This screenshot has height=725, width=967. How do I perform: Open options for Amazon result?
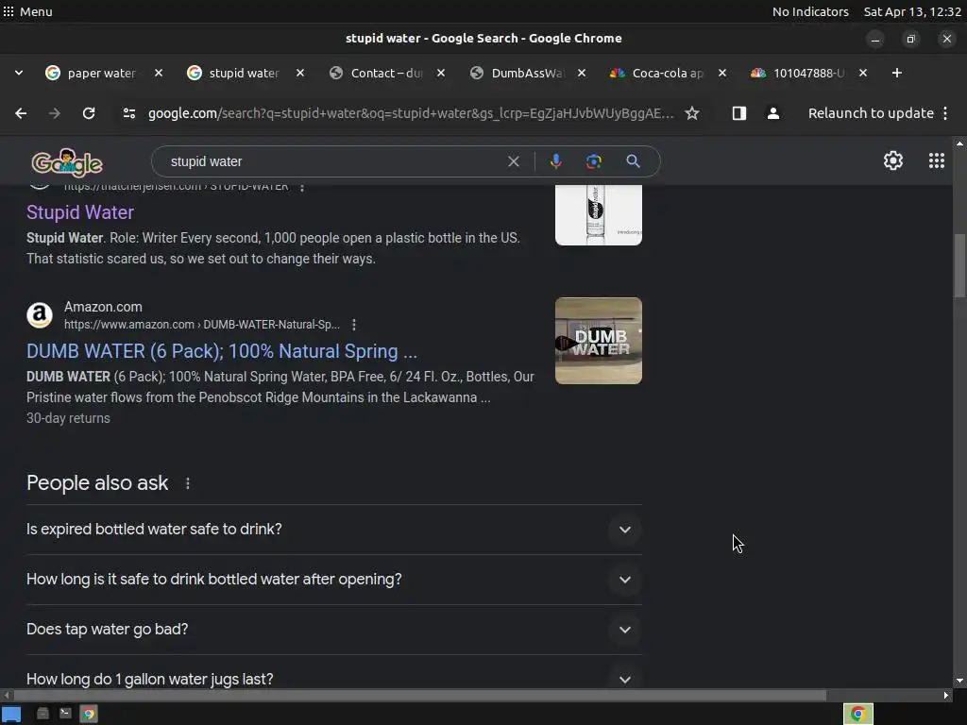(x=354, y=325)
